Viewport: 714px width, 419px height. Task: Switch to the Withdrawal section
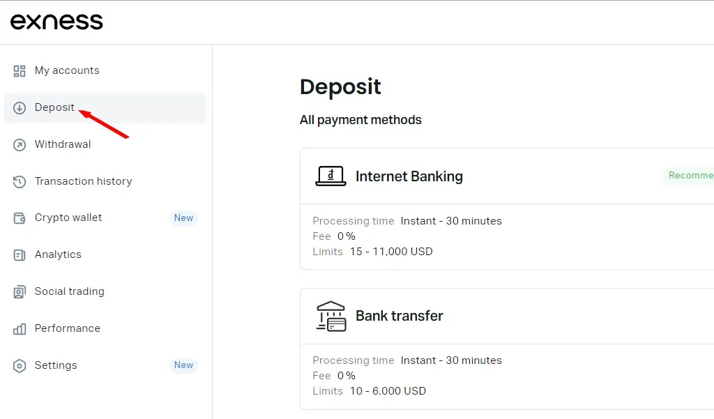pyautogui.click(x=63, y=144)
